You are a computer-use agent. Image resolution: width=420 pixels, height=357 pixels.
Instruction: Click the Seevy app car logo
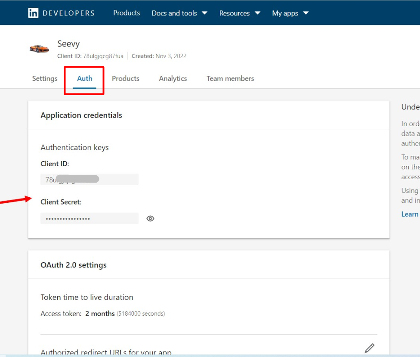coord(39,49)
